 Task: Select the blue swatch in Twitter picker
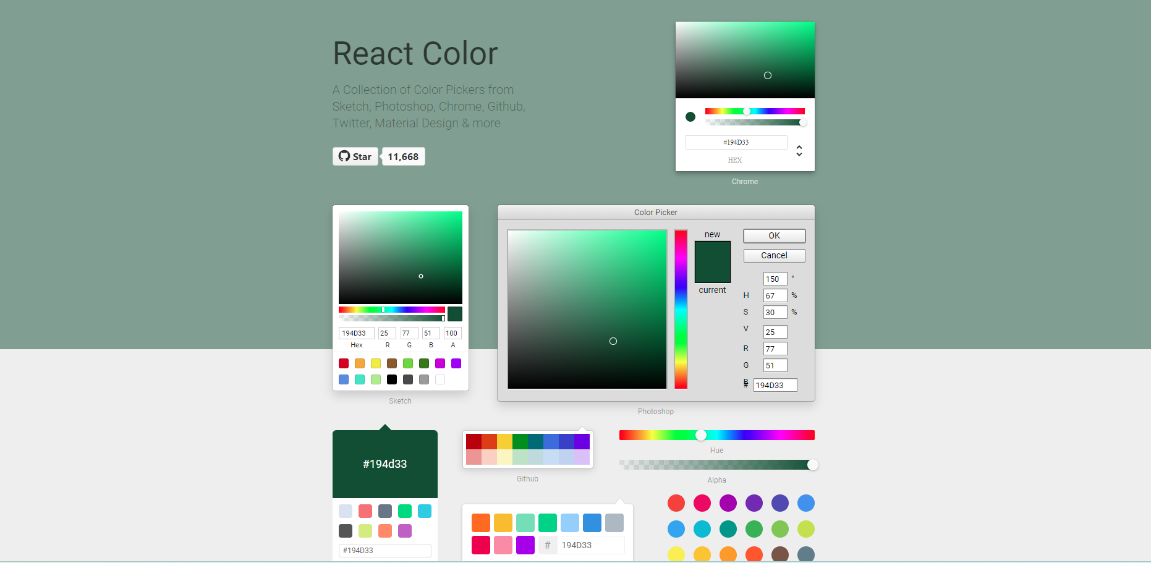click(592, 523)
